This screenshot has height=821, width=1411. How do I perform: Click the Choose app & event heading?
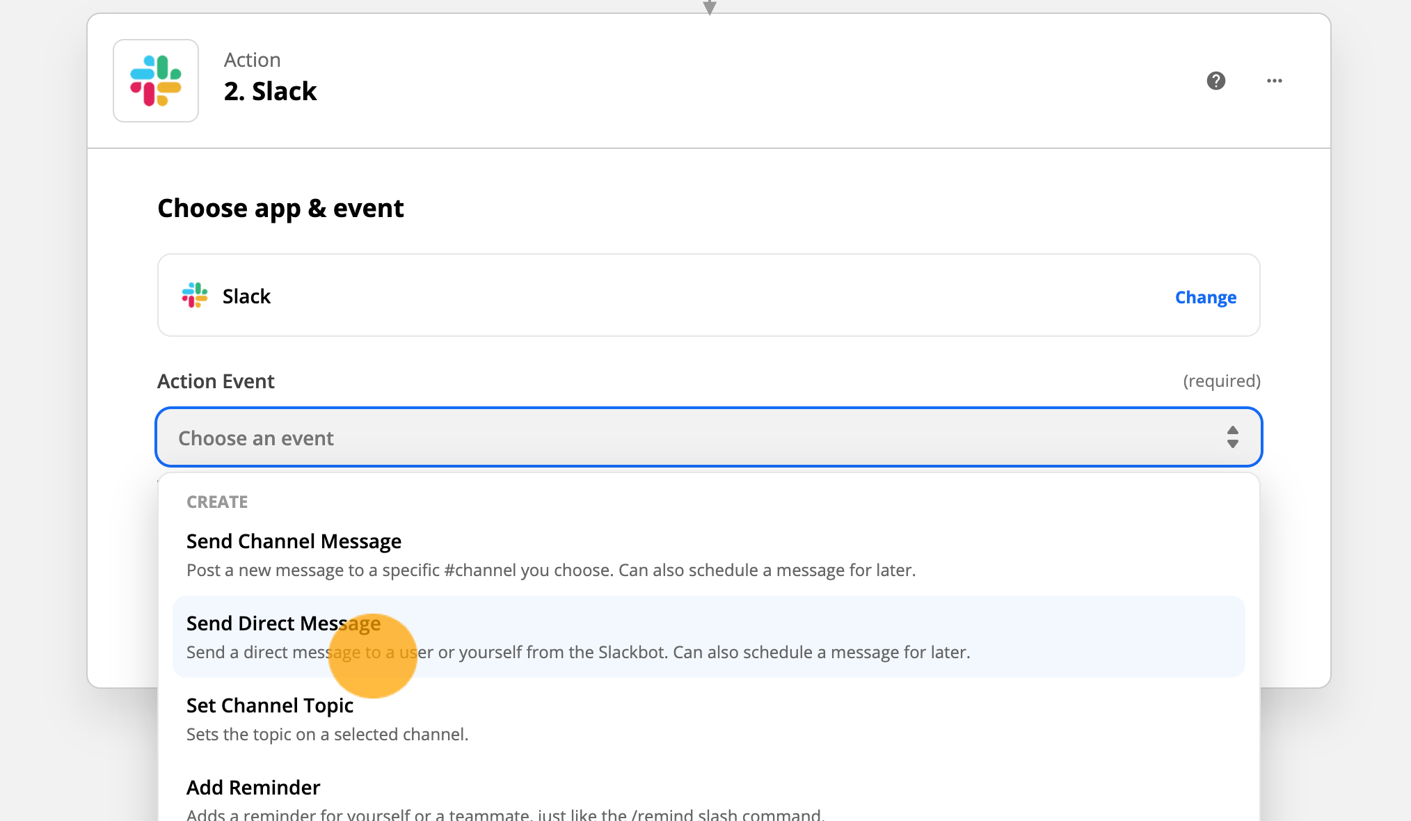point(280,209)
